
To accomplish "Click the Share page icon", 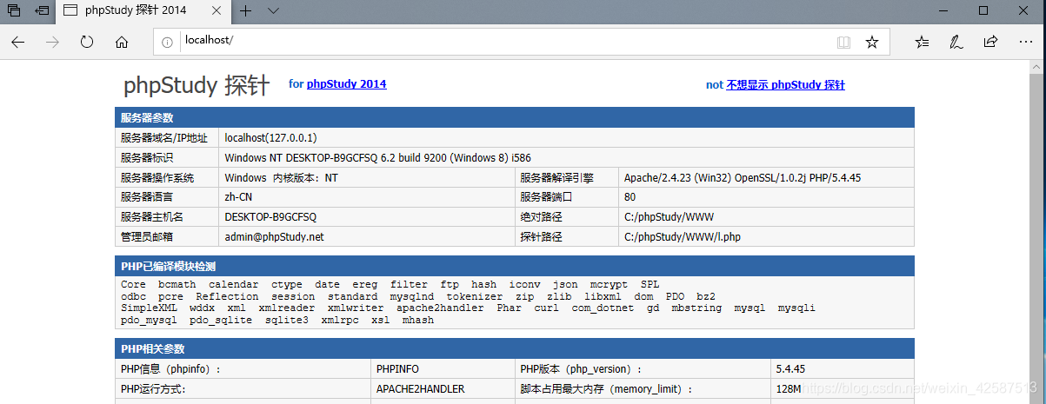I will pyautogui.click(x=990, y=41).
